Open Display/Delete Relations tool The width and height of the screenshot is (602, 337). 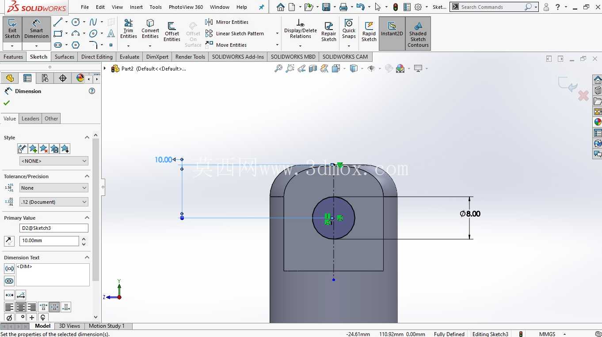tap(301, 29)
